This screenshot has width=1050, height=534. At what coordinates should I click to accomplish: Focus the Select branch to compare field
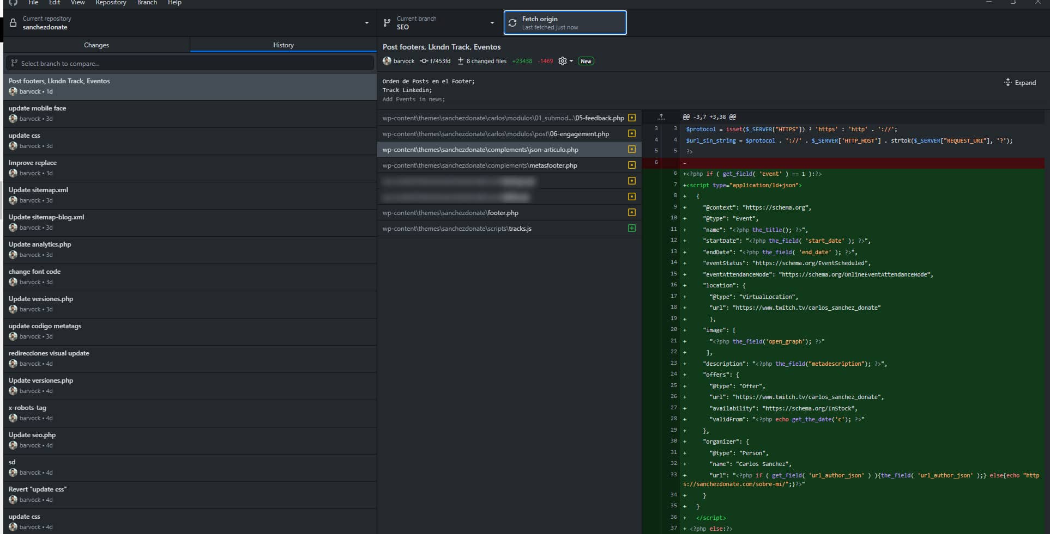190,63
